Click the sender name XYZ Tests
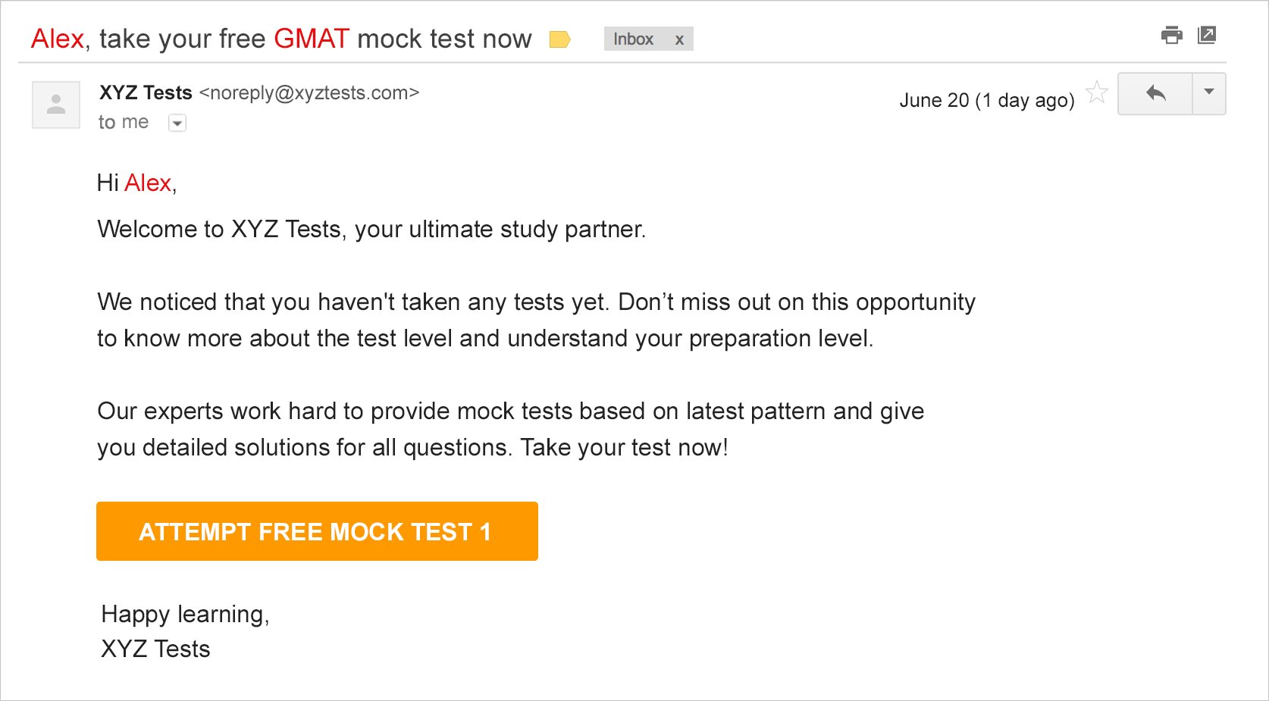 coord(146,92)
